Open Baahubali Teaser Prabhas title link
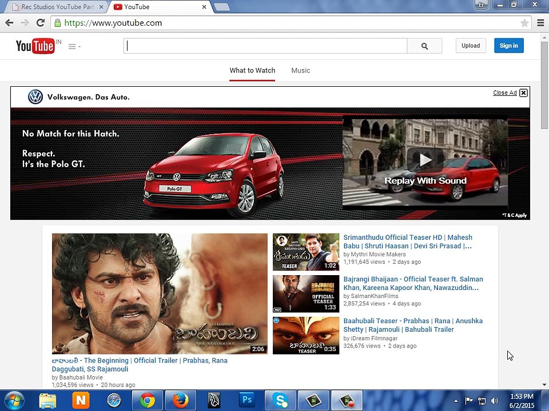Image resolution: width=549 pixels, height=411 pixels. coord(413,325)
